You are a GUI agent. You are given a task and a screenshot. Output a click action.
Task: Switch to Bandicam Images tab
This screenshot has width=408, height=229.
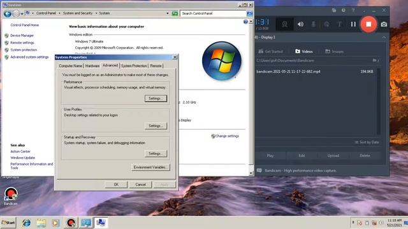pos(334,52)
